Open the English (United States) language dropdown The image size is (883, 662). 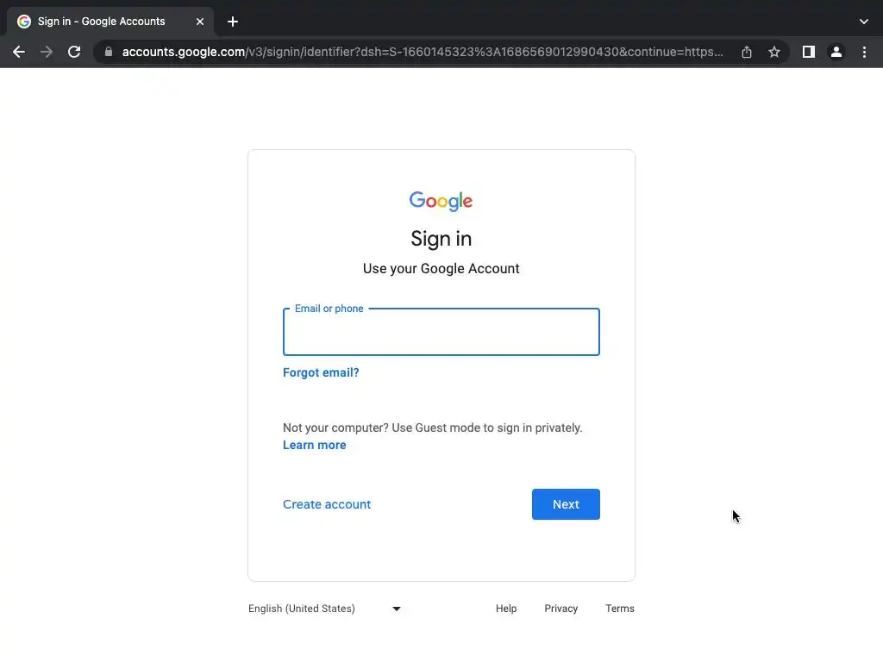tap(325, 609)
